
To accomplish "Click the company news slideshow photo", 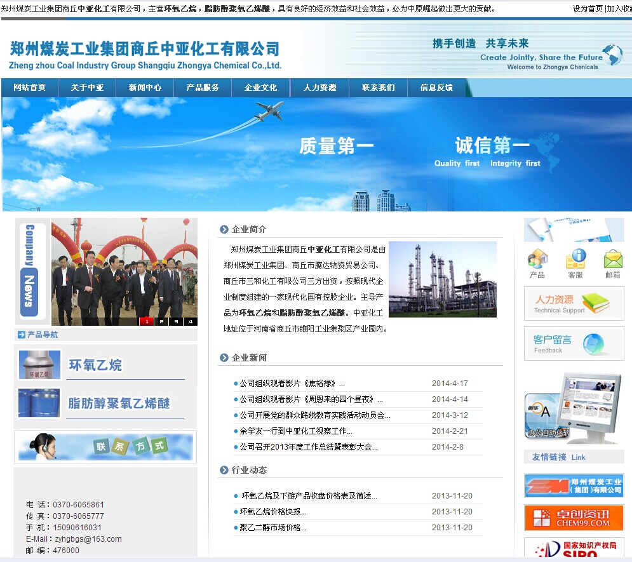I will point(124,272).
